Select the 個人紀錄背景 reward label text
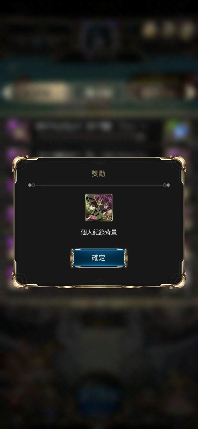The image size is (198, 429). tap(99, 232)
